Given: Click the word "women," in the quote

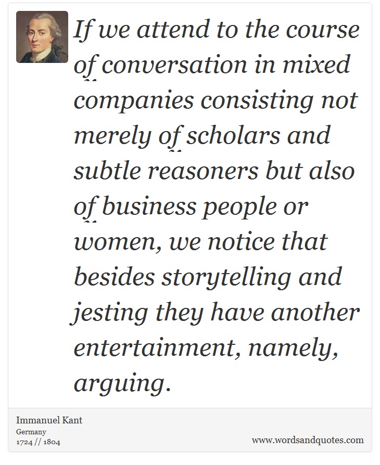Looking at the screenshot, I should (118, 242).
